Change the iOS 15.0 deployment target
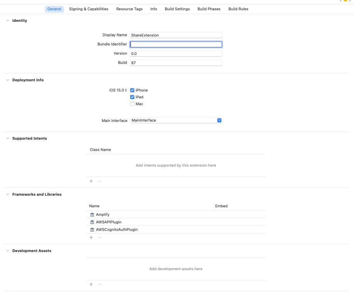This screenshot has width=354, height=292. [x=118, y=90]
